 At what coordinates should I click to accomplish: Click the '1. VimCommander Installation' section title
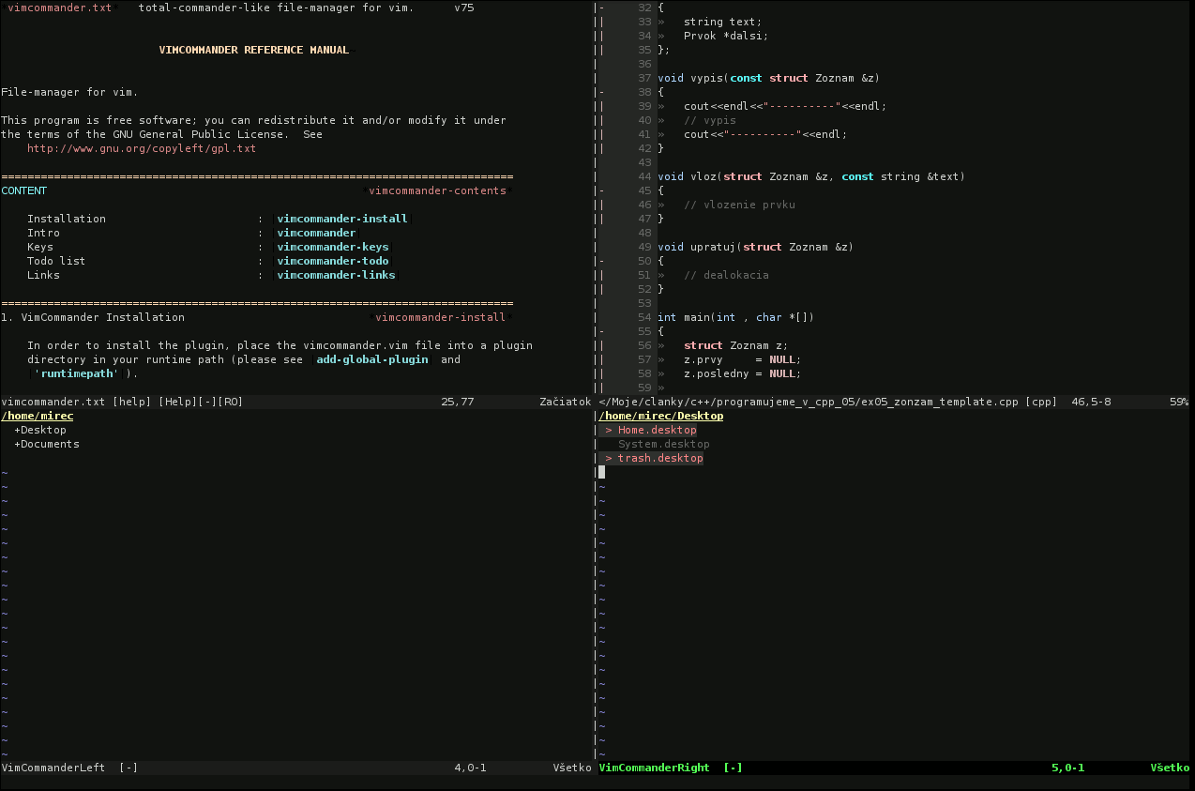click(x=93, y=317)
